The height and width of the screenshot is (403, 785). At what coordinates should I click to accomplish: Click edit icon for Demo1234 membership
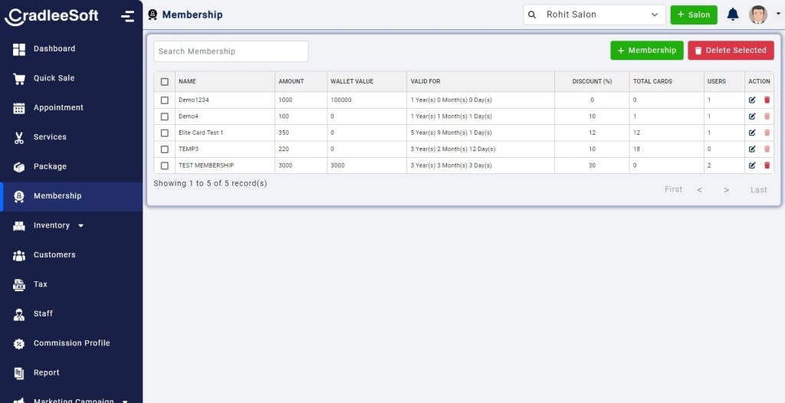coord(752,100)
